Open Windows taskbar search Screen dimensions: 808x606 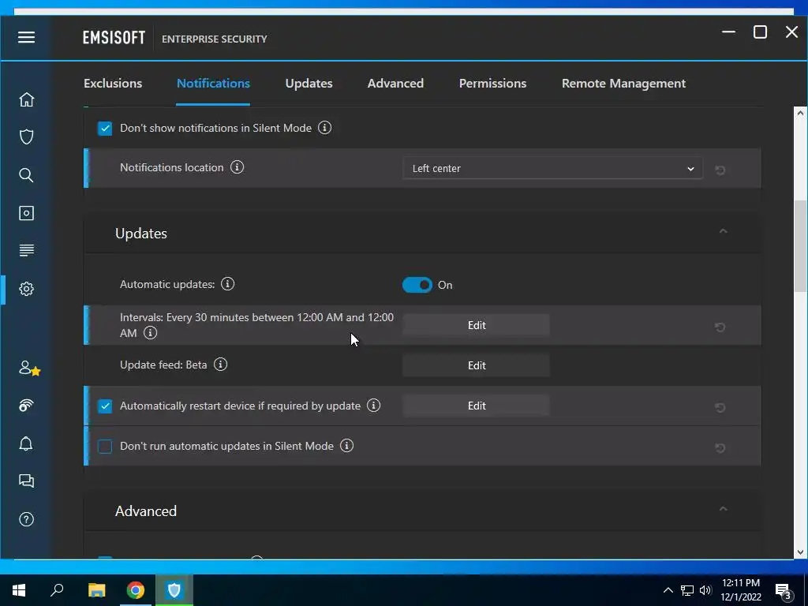[x=57, y=590]
